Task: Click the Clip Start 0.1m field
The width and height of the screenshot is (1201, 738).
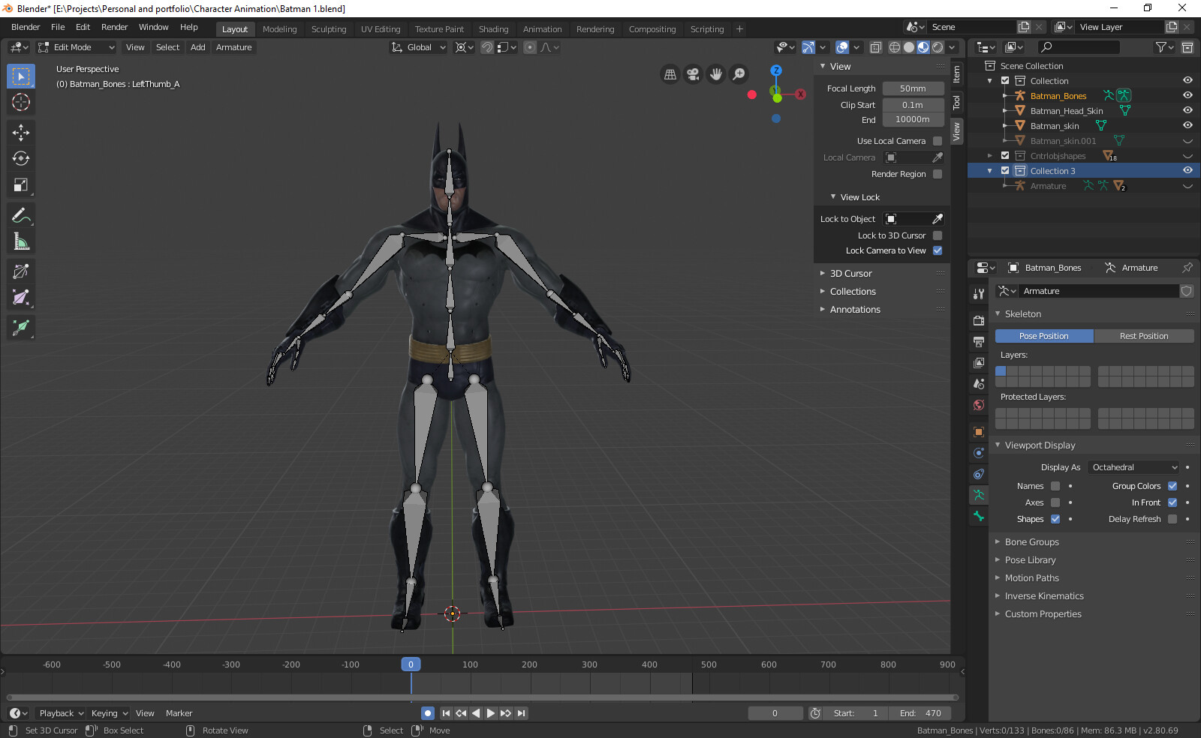Action: pyautogui.click(x=913, y=105)
